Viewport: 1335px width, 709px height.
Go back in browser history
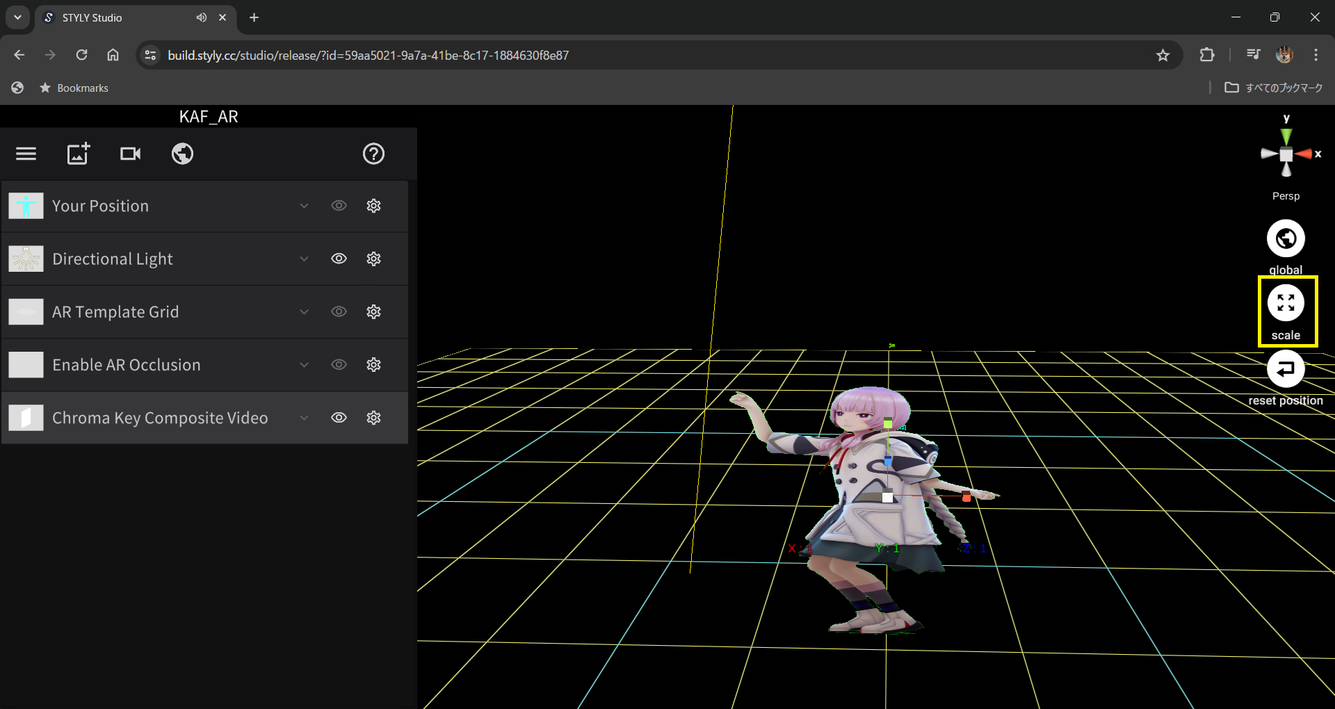point(19,55)
